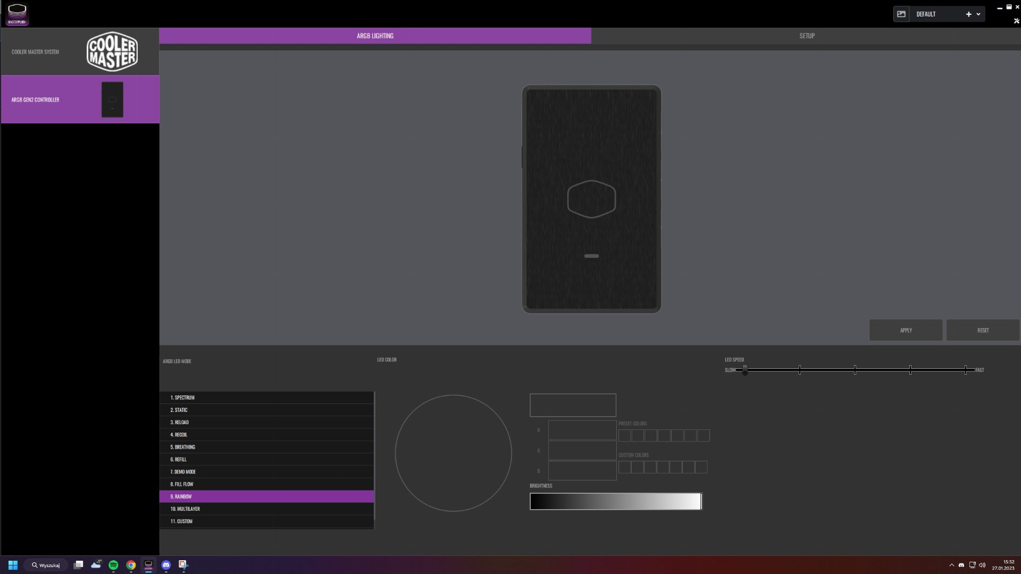1021x574 pixels.
Task: Switch to the SETUP tab
Action: point(806,36)
